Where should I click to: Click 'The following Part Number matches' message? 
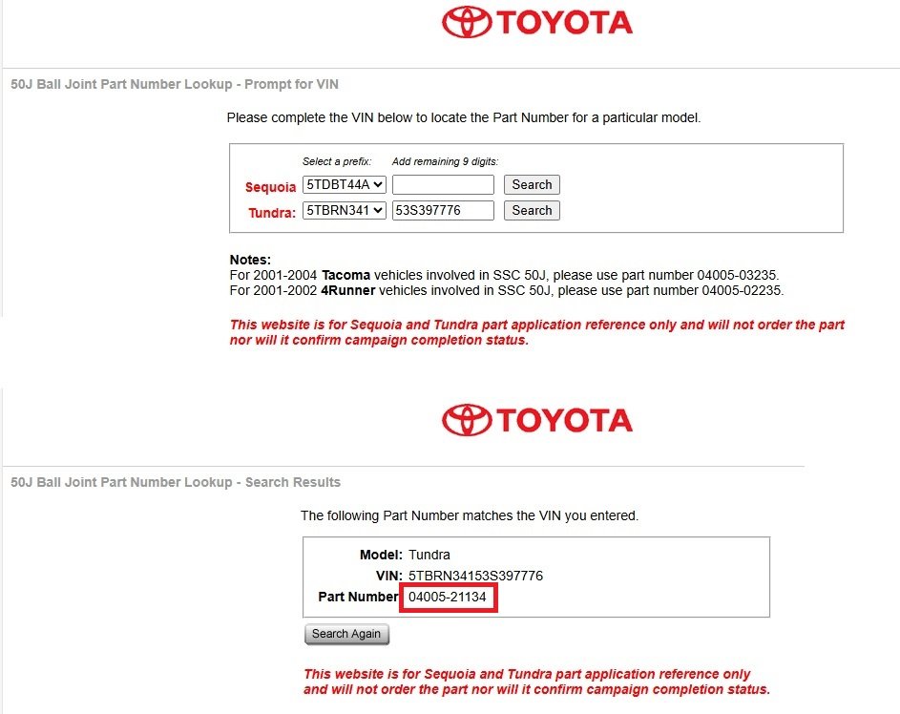pyautogui.click(x=470, y=515)
